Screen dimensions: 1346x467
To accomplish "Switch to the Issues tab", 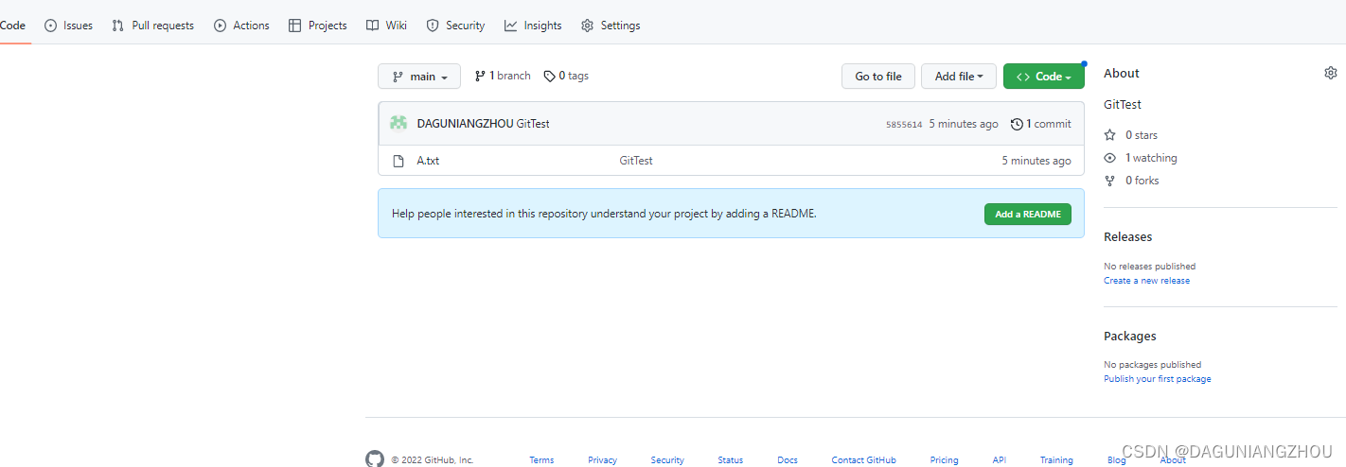I will (x=68, y=26).
